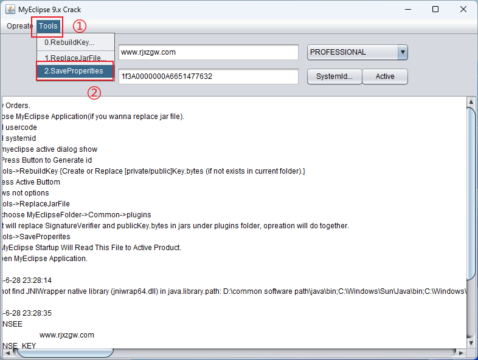
Task: Open the Tools menu
Action: [x=48, y=26]
